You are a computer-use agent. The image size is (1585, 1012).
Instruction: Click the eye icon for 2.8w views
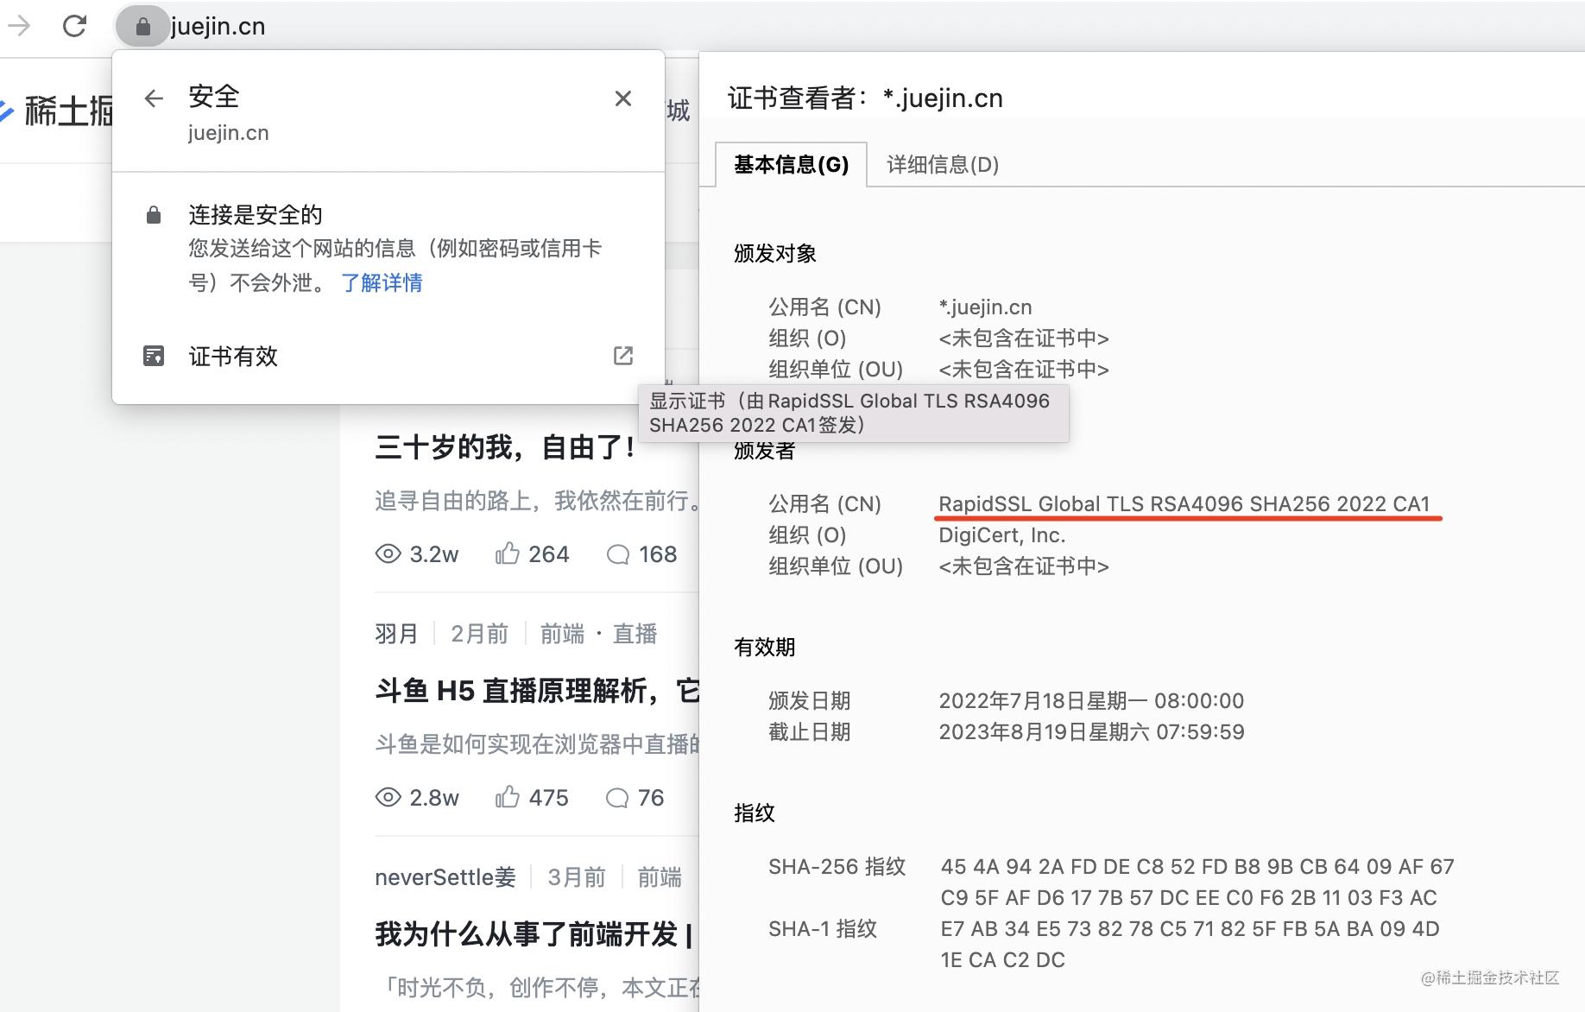point(388,798)
